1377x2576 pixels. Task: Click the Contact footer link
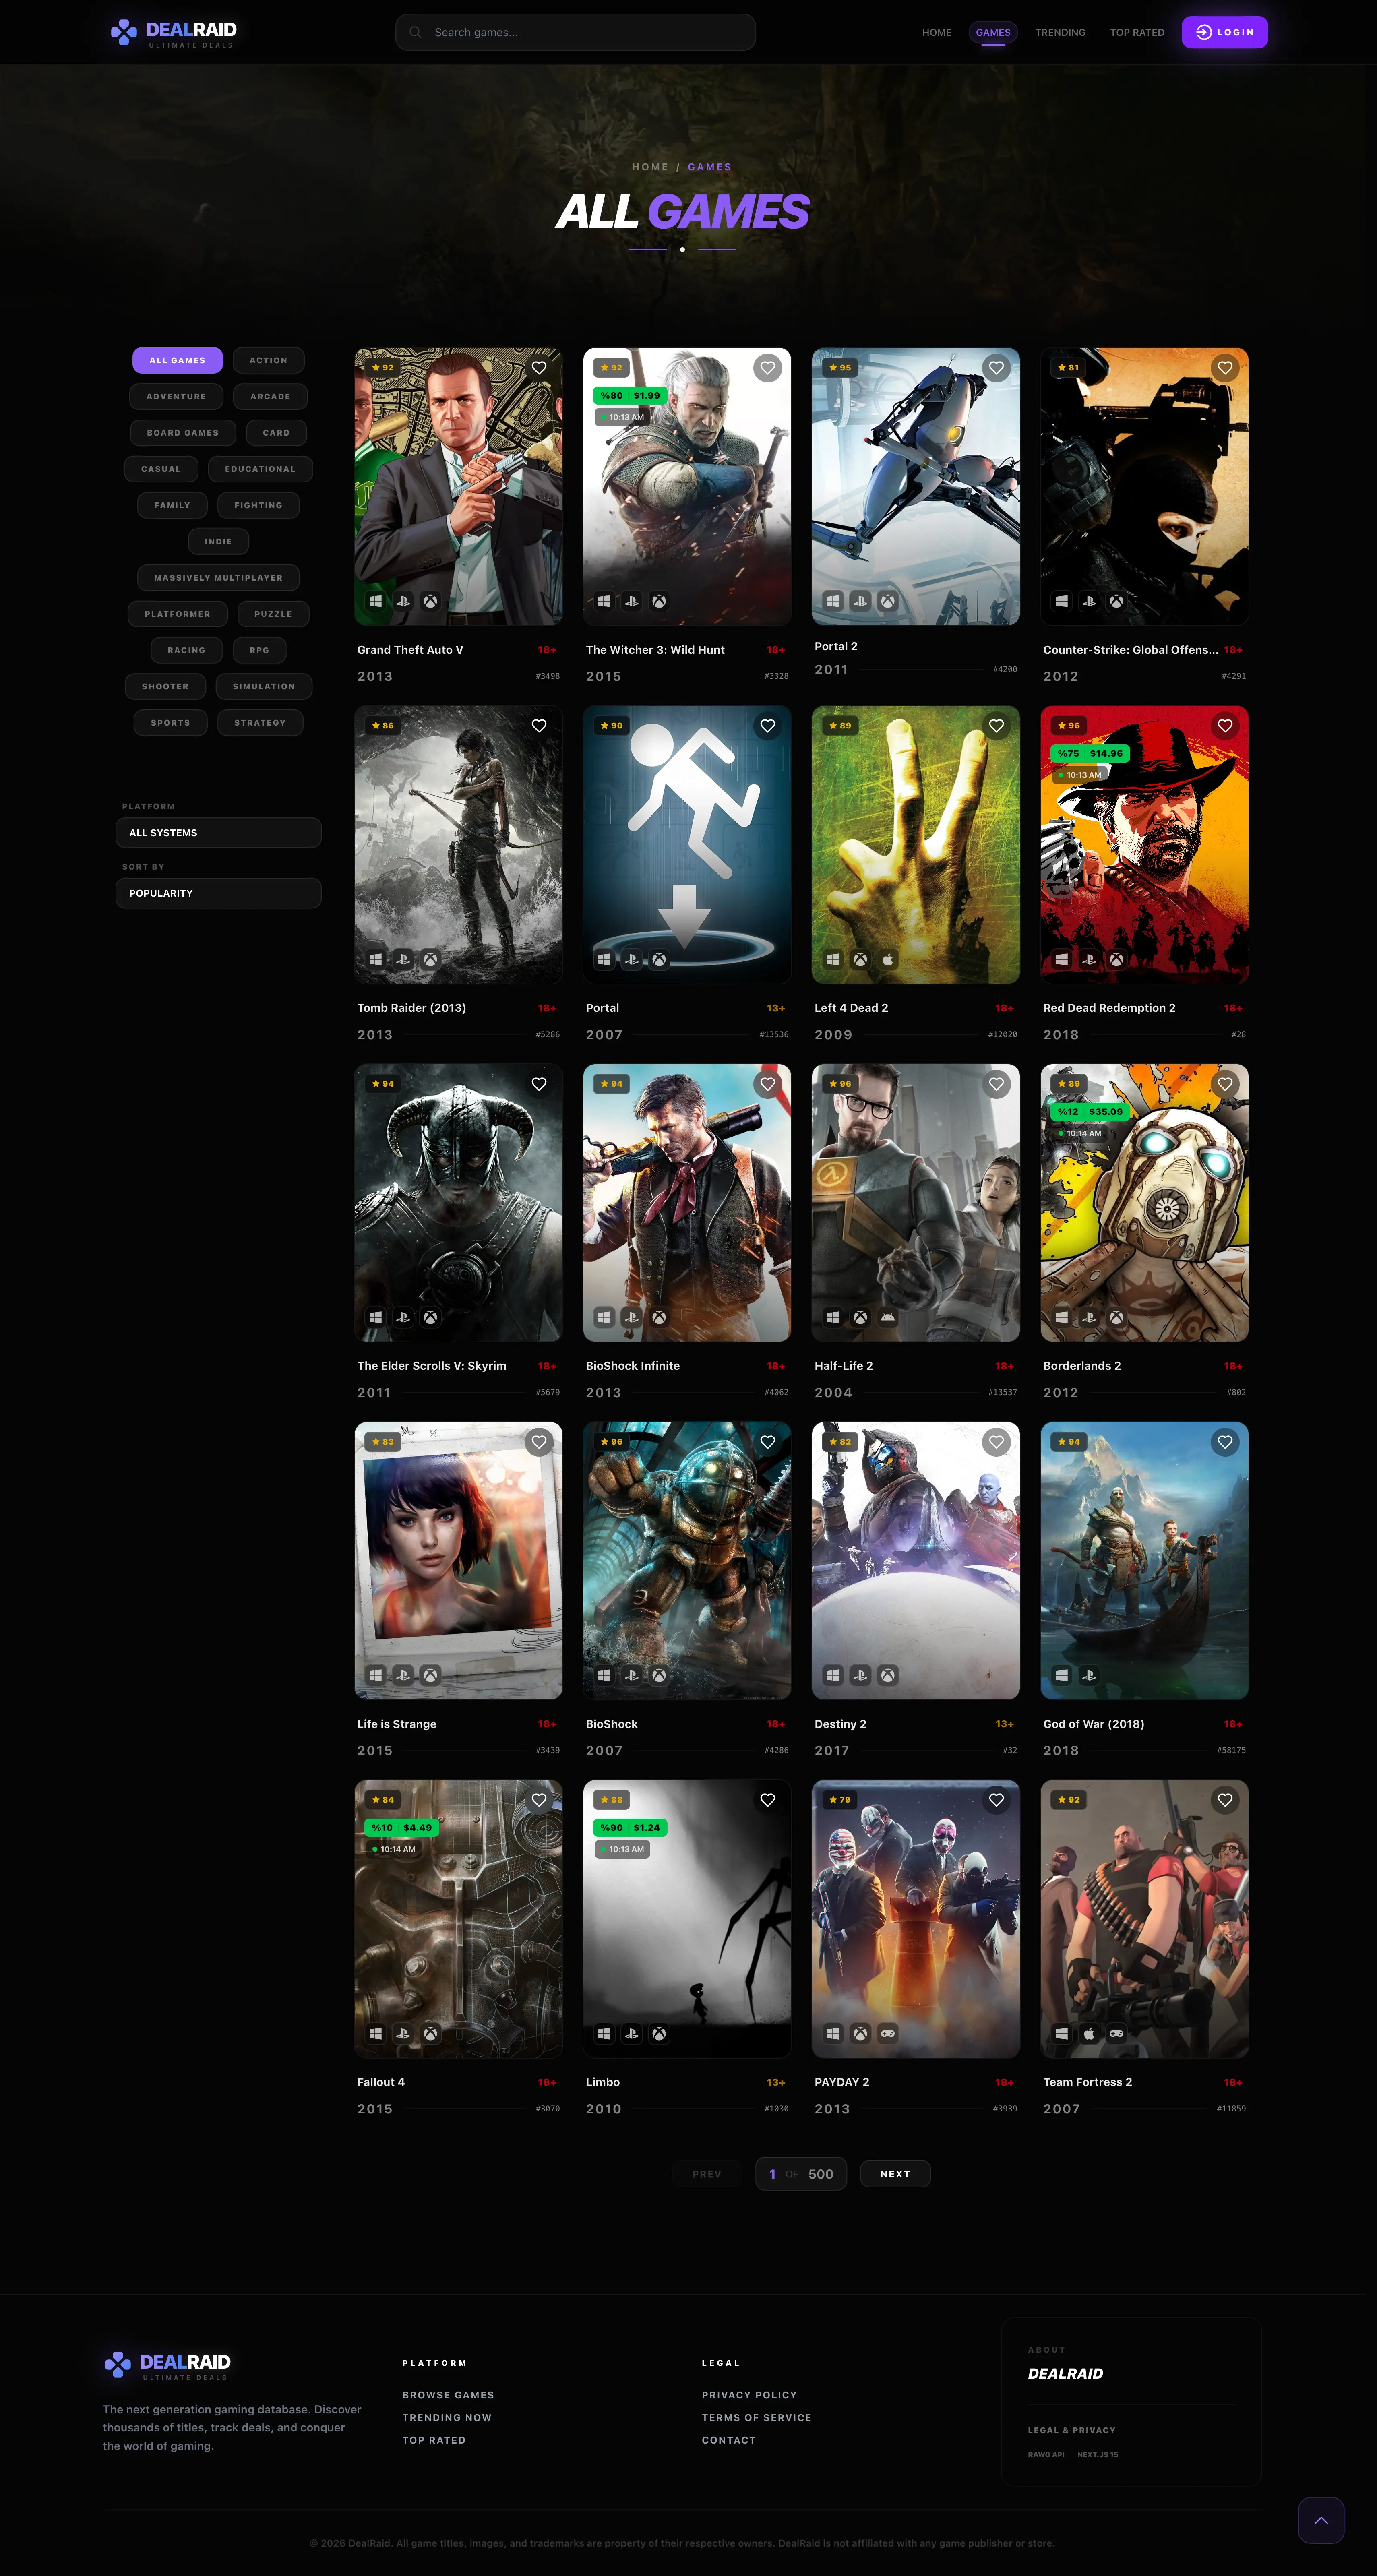pyautogui.click(x=729, y=2440)
